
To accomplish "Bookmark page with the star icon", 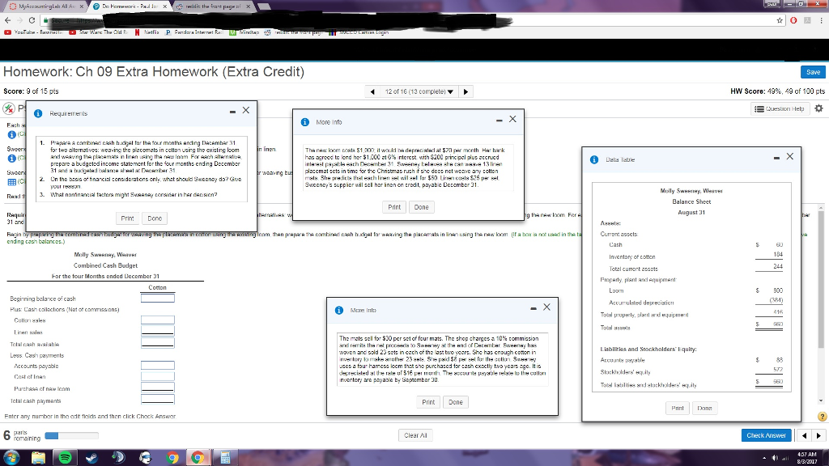I will point(780,20).
